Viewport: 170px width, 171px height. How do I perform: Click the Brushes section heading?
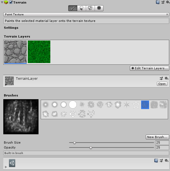tap(11, 95)
